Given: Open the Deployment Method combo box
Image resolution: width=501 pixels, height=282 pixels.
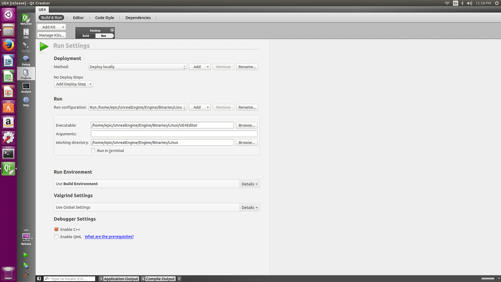Looking at the screenshot, I should tap(137, 67).
